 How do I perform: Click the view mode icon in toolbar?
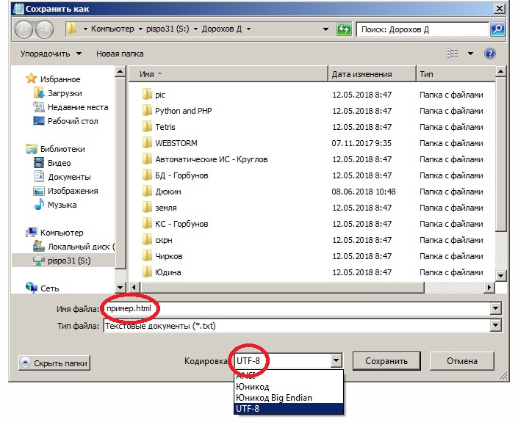(x=453, y=54)
